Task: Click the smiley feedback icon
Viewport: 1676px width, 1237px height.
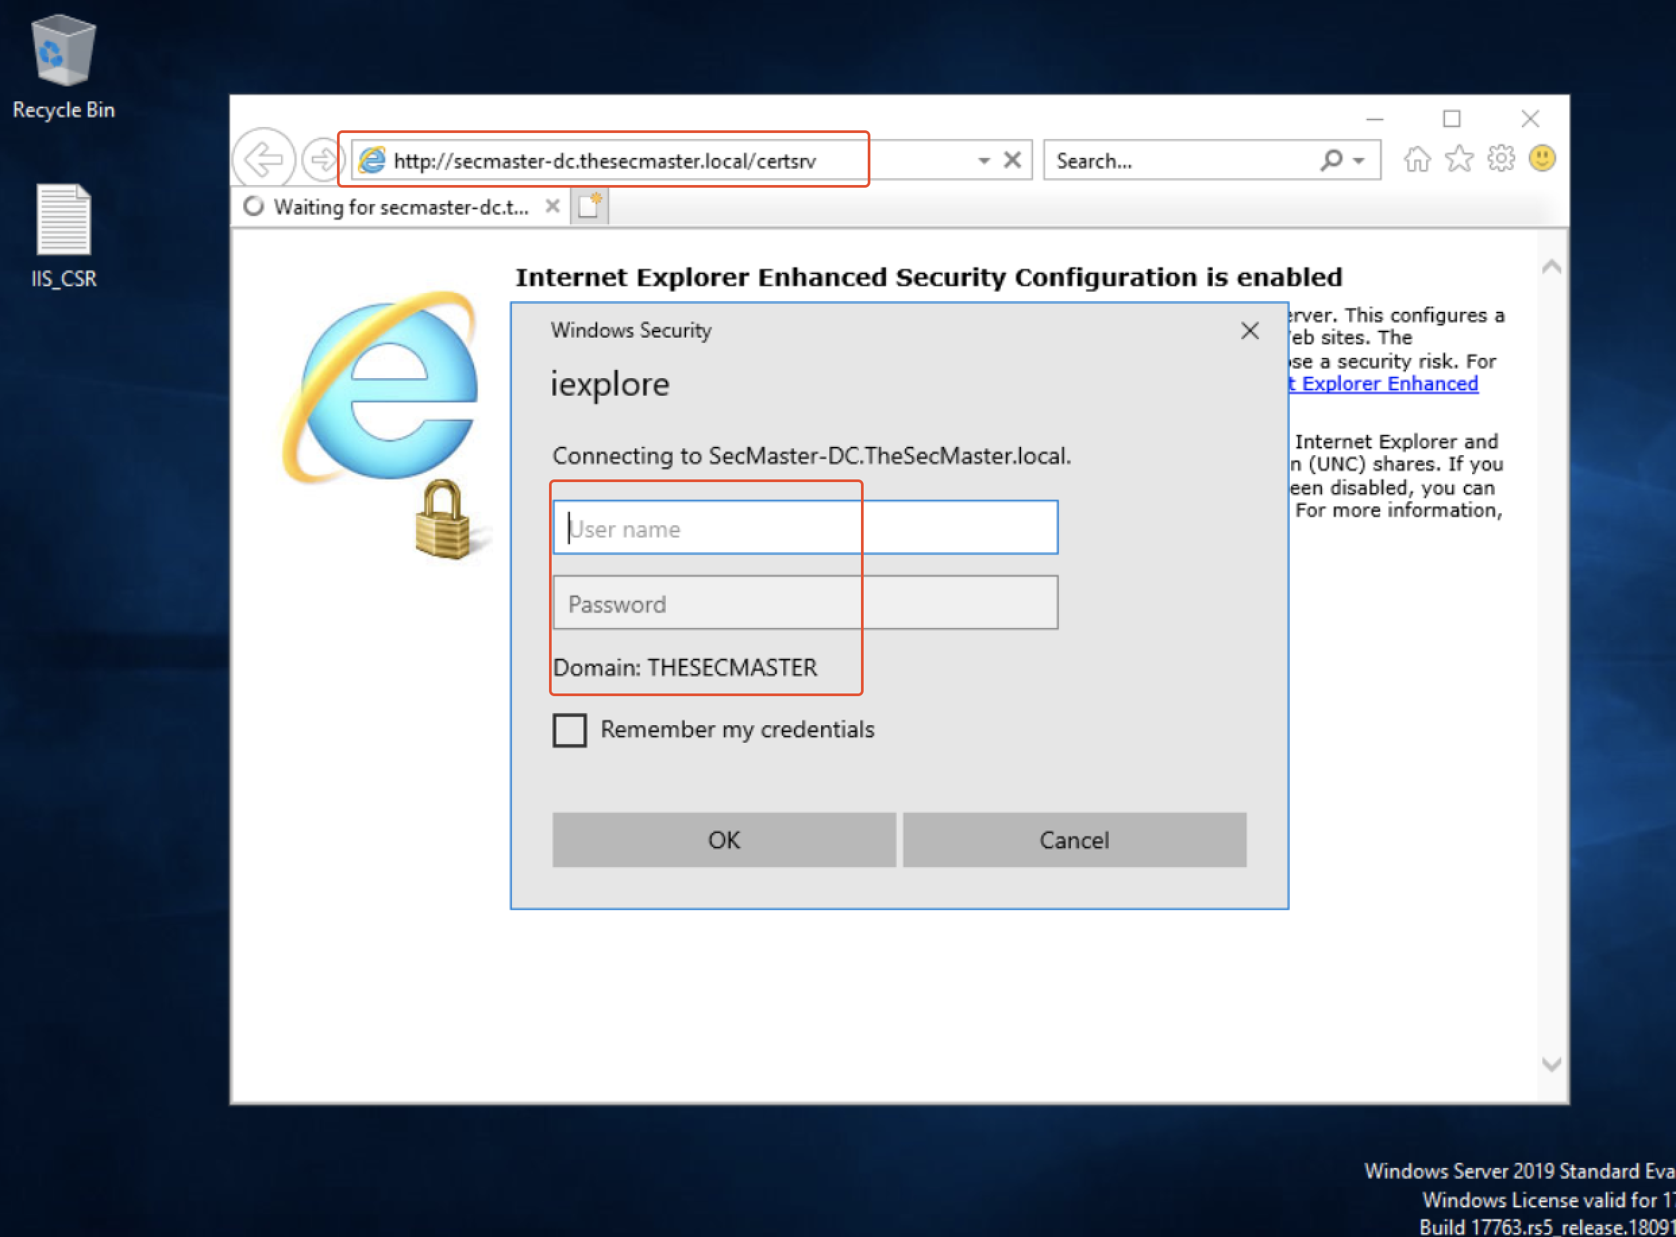Action: pos(1543,159)
